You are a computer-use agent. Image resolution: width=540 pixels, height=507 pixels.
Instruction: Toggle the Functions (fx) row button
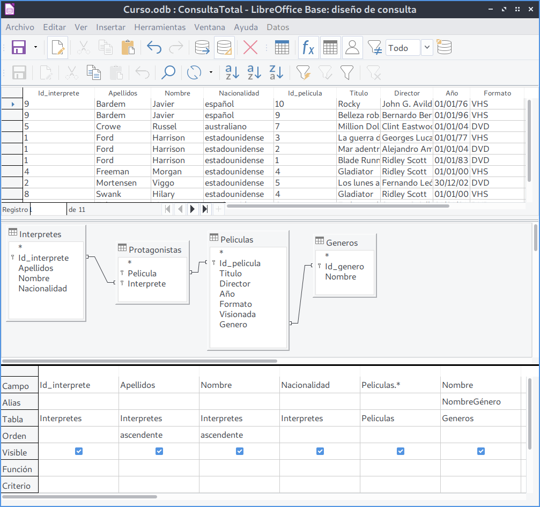308,48
